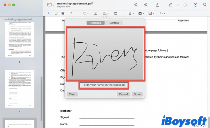Image resolution: width=210 pixels, height=128 pixels.
Task: Select page 5 thumbnail
Action: coord(19,88)
